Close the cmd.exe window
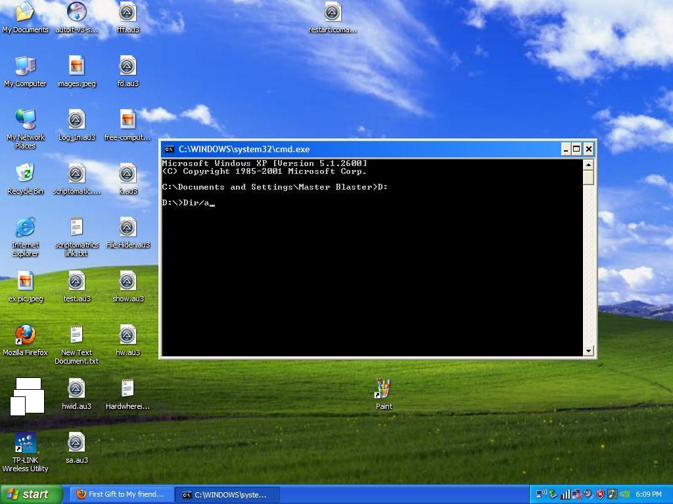The height and width of the screenshot is (504, 673). (588, 149)
